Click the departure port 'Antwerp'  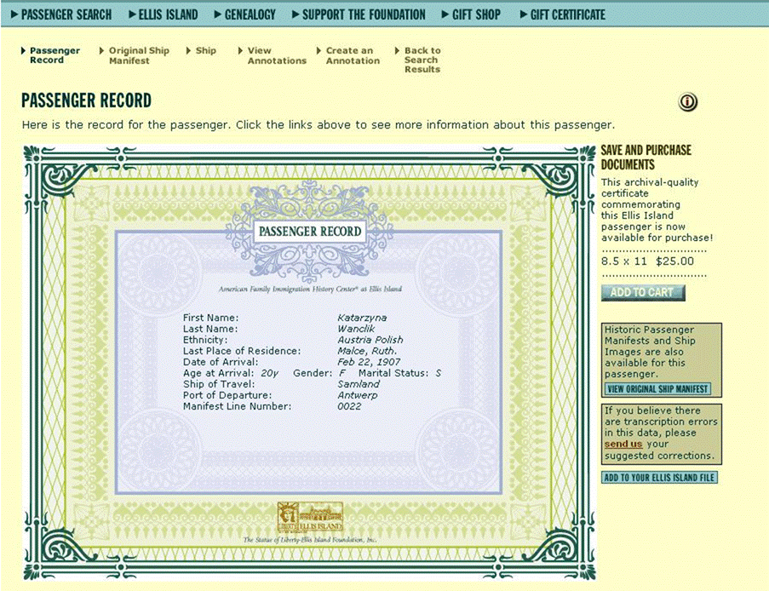[x=358, y=395]
